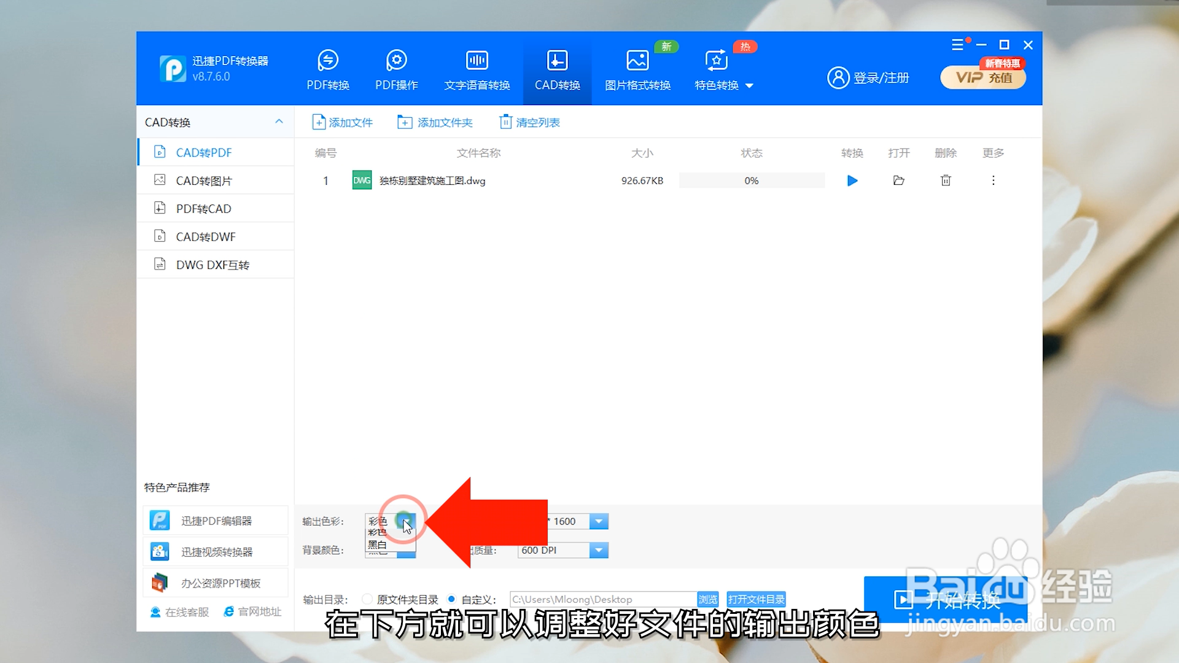Click the 0% conversion progress bar
This screenshot has height=663, width=1179.
752,180
